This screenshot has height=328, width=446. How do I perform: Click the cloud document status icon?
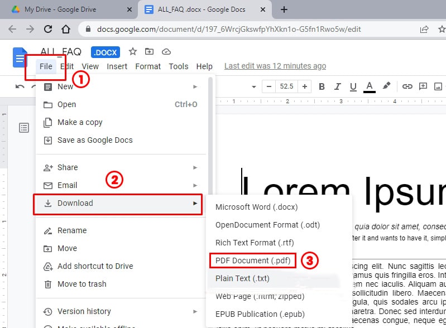tap(166, 52)
